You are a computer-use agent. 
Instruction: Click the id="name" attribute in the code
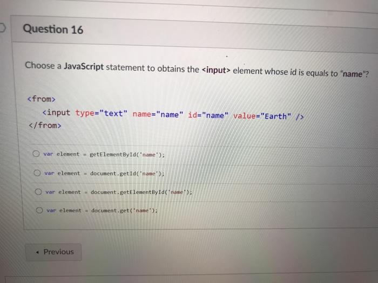click(208, 115)
